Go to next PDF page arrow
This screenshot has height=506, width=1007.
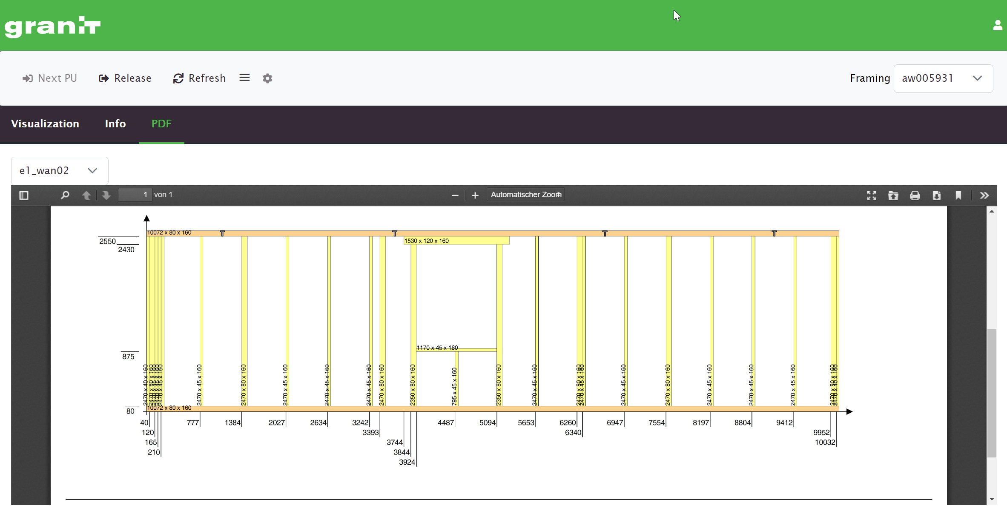click(106, 195)
